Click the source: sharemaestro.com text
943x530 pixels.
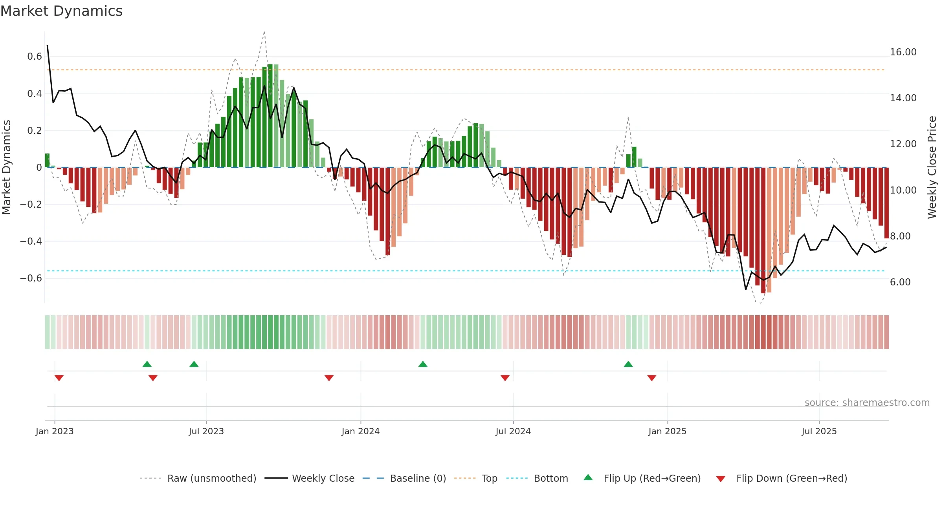coord(867,402)
